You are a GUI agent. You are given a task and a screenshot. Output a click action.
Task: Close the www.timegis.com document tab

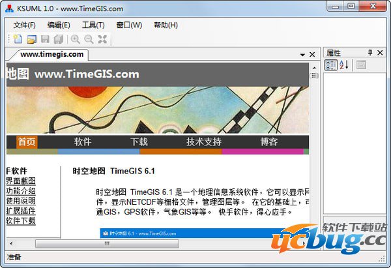click(312, 55)
